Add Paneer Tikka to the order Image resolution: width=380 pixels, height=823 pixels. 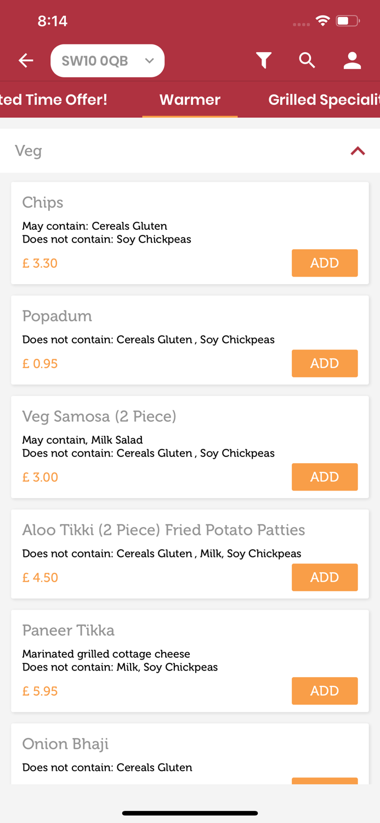click(325, 691)
